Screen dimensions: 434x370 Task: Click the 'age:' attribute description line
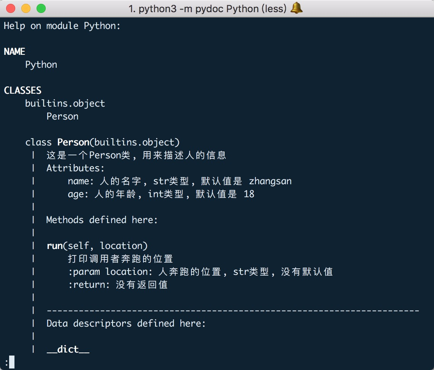161,194
